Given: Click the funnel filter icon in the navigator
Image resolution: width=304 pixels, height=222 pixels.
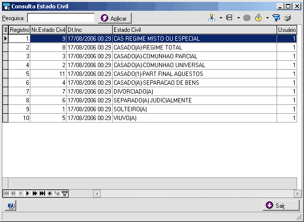Looking at the screenshot, I should point(65,194).
